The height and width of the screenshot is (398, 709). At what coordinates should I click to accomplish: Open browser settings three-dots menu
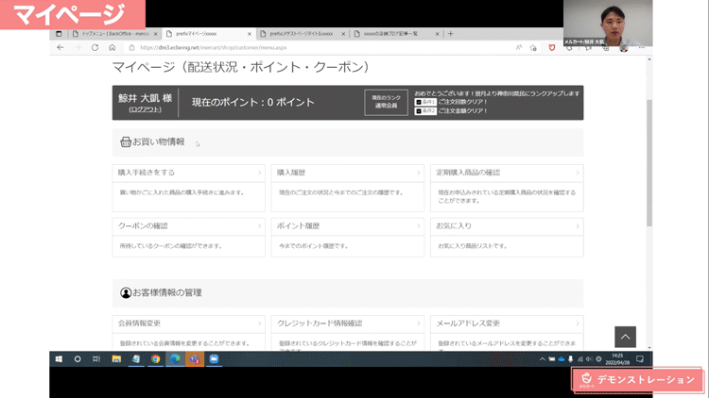tap(642, 47)
